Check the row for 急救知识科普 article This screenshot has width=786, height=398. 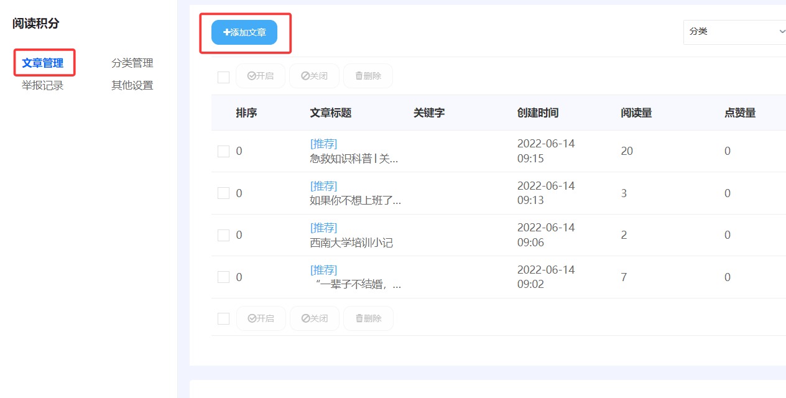coord(223,151)
